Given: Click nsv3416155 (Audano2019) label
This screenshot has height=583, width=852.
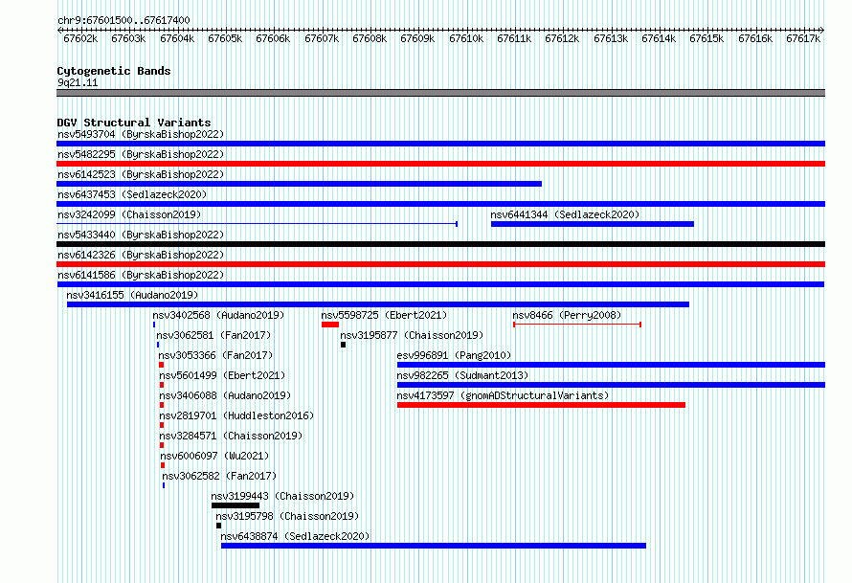Looking at the screenshot, I should (x=132, y=295).
